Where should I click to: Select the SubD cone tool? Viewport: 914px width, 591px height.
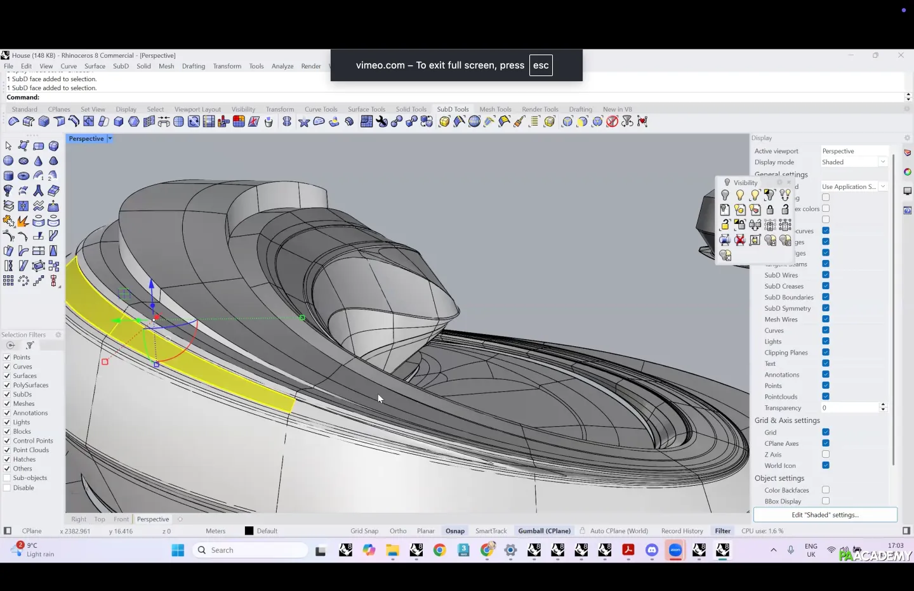38,161
